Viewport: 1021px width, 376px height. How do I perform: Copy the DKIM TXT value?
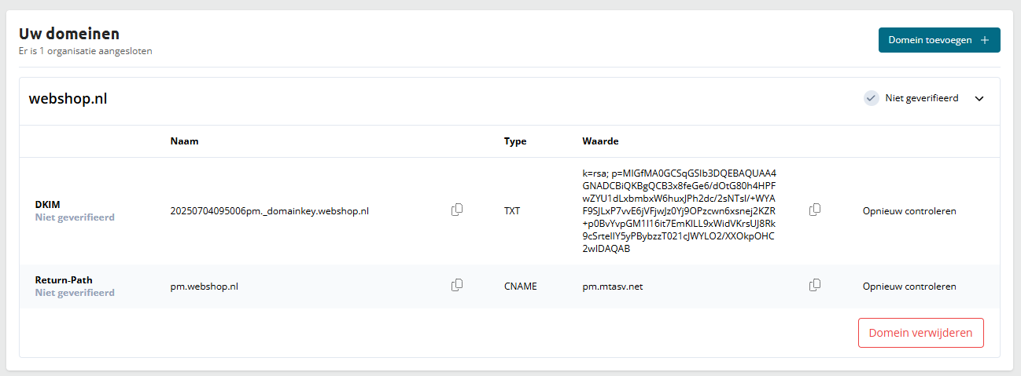pyautogui.click(x=815, y=210)
